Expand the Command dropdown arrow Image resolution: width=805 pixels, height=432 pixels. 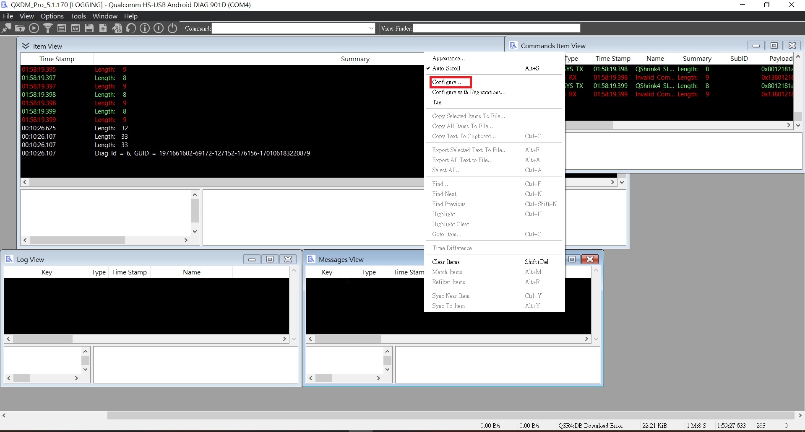(371, 28)
